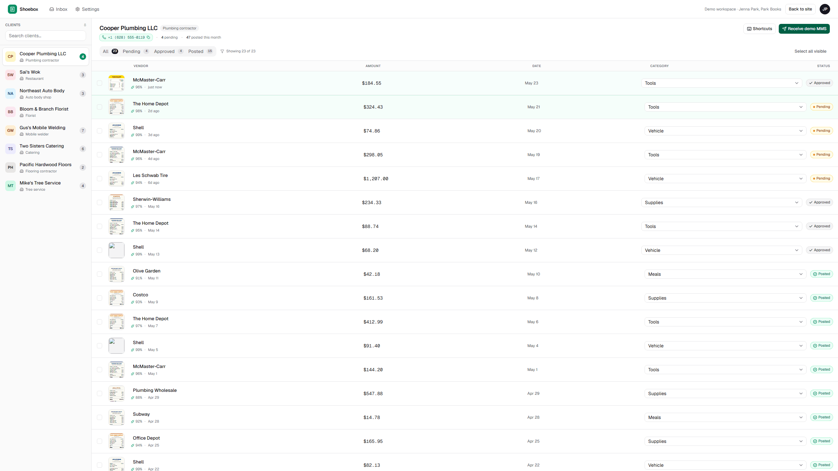838x471 pixels.
Task: Open Meals dropdown for Olive Garden
Action: pyautogui.click(x=725, y=274)
